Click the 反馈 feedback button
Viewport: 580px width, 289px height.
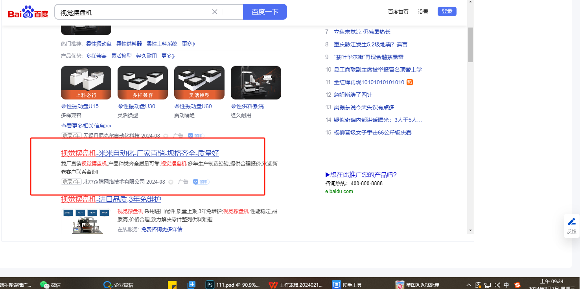click(x=572, y=226)
